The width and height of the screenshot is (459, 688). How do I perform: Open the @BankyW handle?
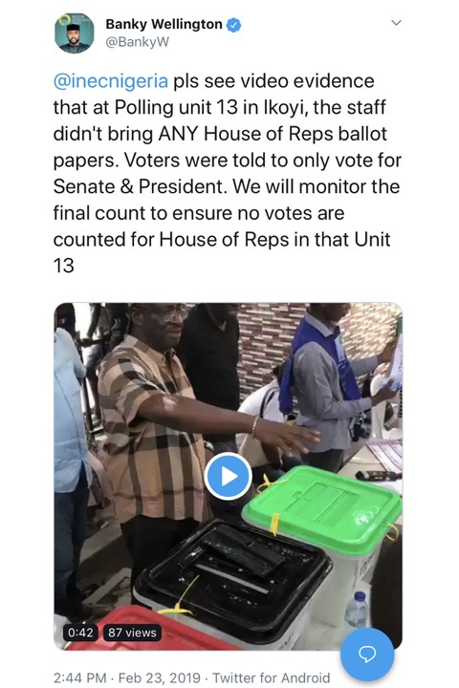[137, 43]
